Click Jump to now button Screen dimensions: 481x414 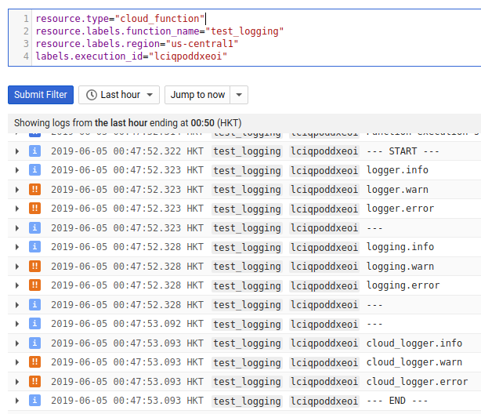197,95
